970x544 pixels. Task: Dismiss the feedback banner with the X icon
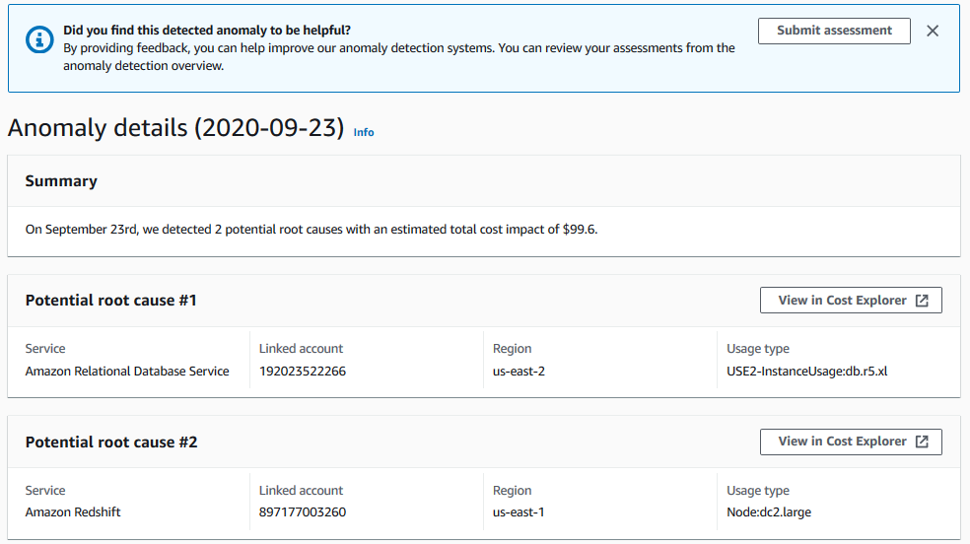point(933,31)
